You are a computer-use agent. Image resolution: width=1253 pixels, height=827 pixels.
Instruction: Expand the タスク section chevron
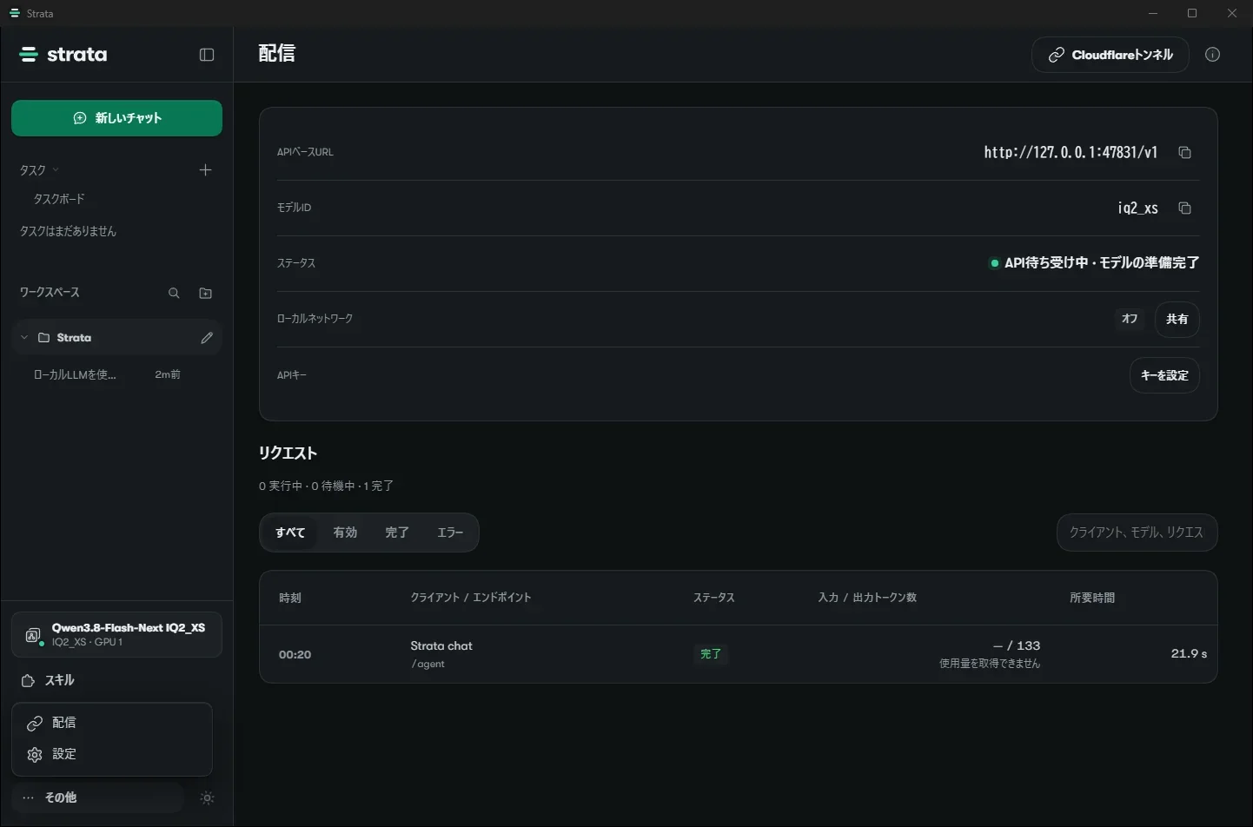coord(56,169)
